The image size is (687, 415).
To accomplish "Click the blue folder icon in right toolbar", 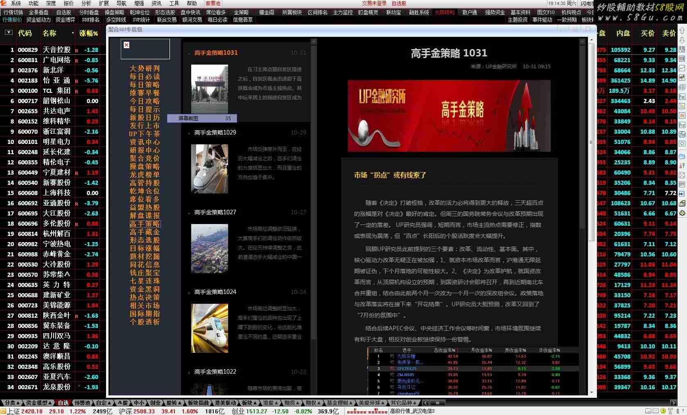I will (682, 157).
